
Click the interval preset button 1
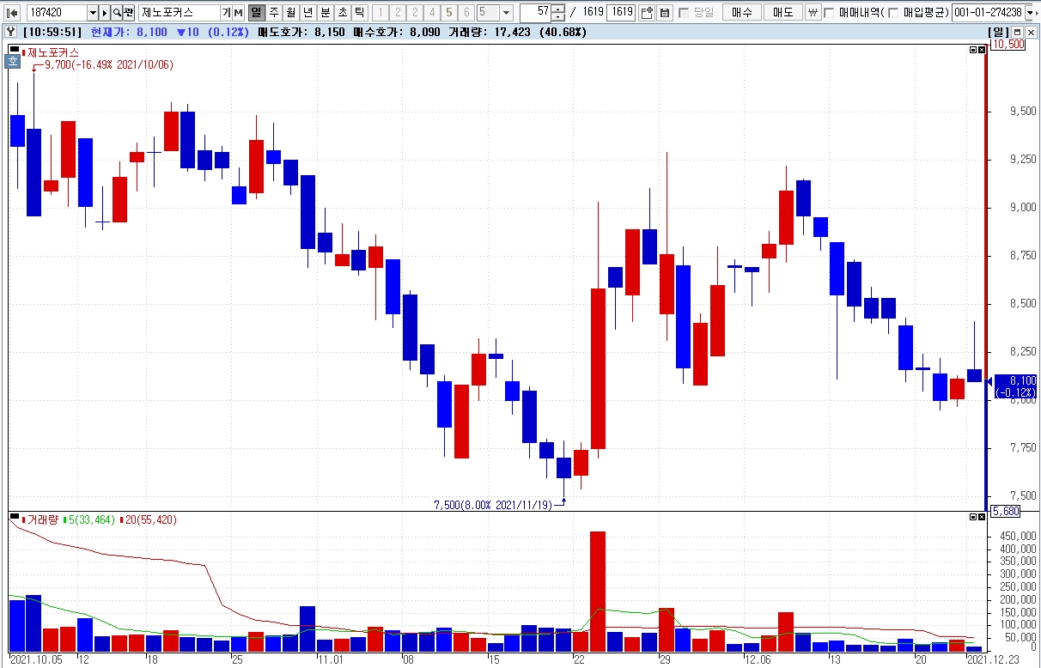(380, 13)
